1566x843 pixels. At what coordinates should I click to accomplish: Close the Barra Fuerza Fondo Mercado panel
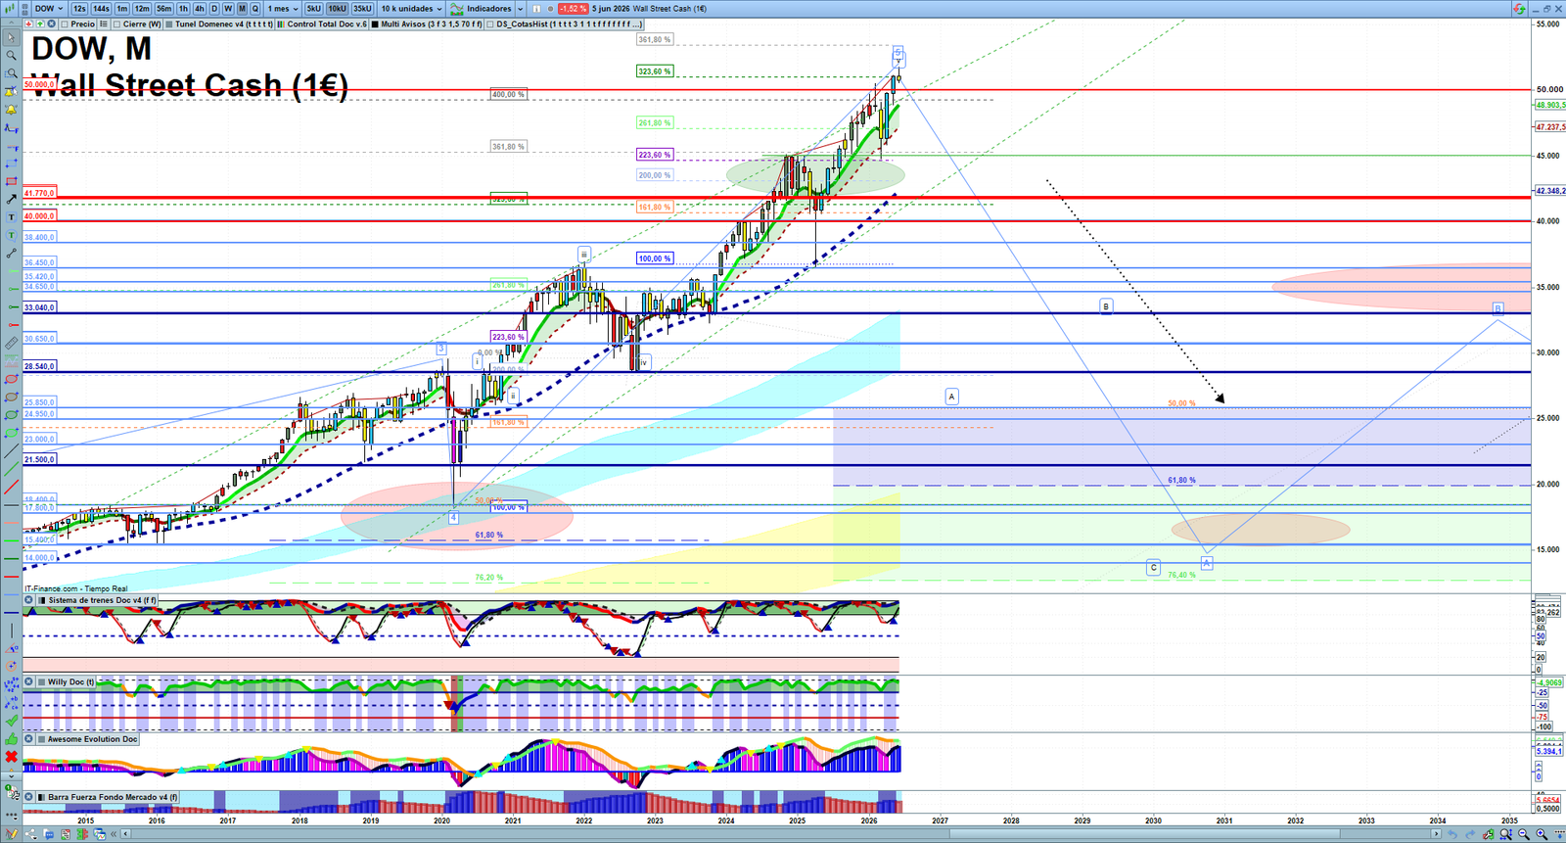pos(29,797)
